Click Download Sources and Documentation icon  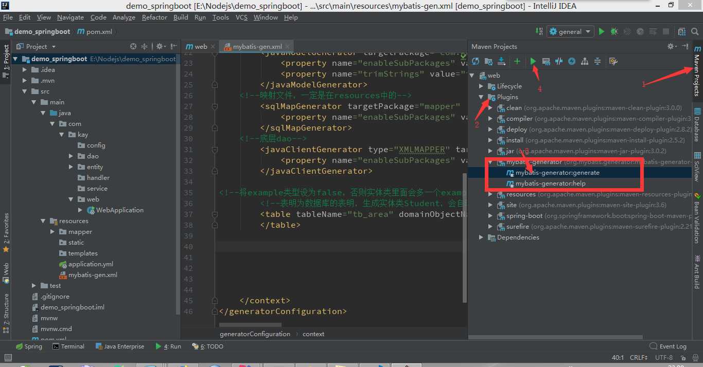coord(501,61)
